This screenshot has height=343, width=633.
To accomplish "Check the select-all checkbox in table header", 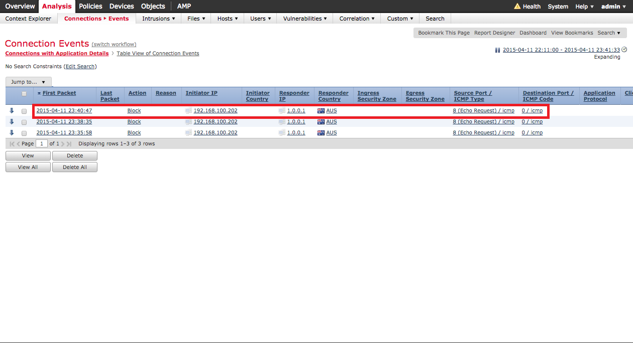I will point(24,94).
